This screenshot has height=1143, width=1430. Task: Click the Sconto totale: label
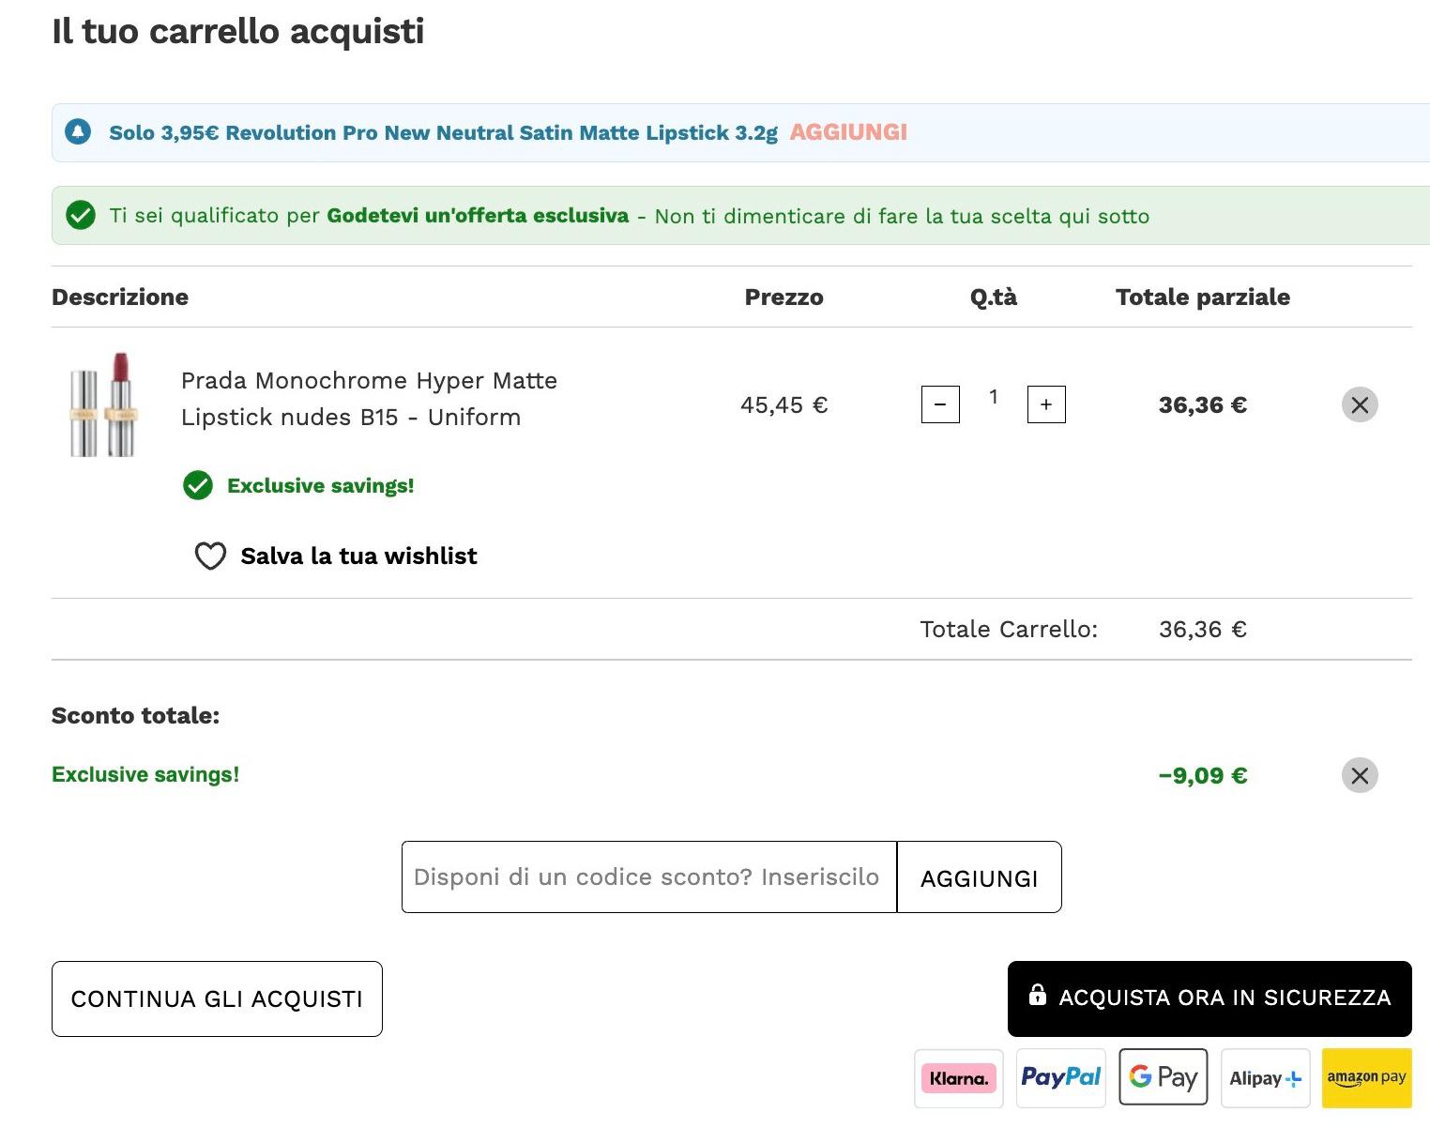pyautogui.click(x=135, y=715)
